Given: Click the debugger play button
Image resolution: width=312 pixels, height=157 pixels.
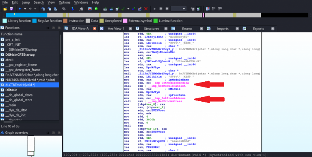Looking at the screenshot, I should click(x=155, y=9).
